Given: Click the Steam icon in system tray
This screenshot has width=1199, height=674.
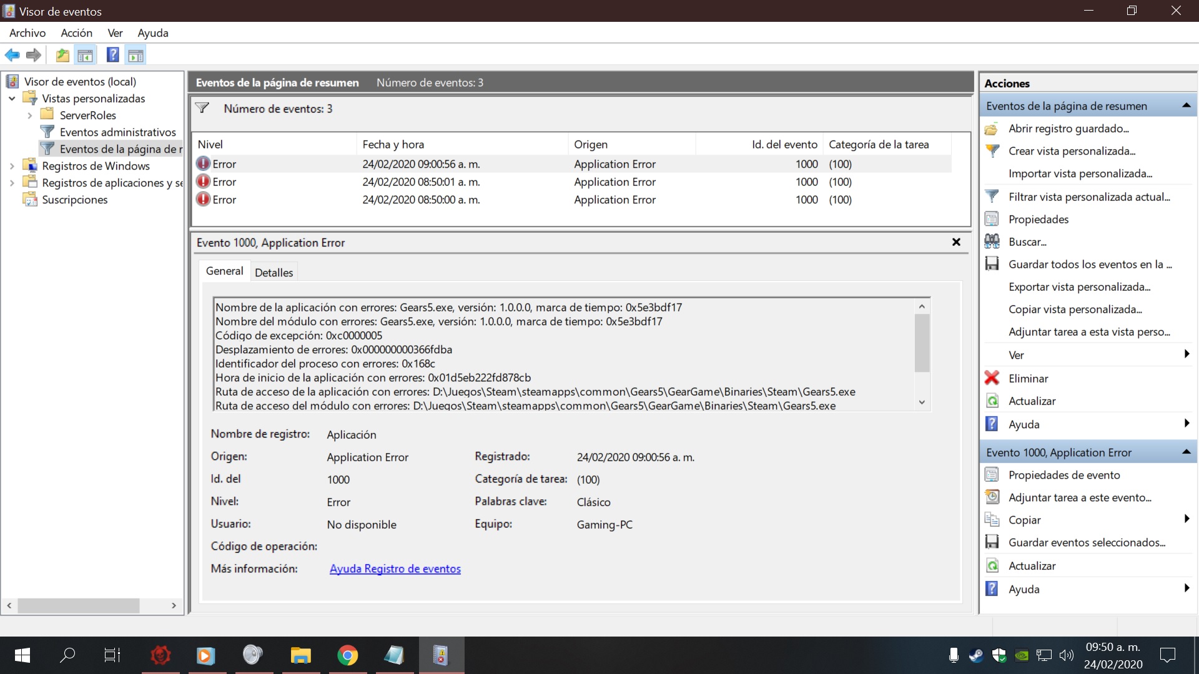Looking at the screenshot, I should coord(975,655).
